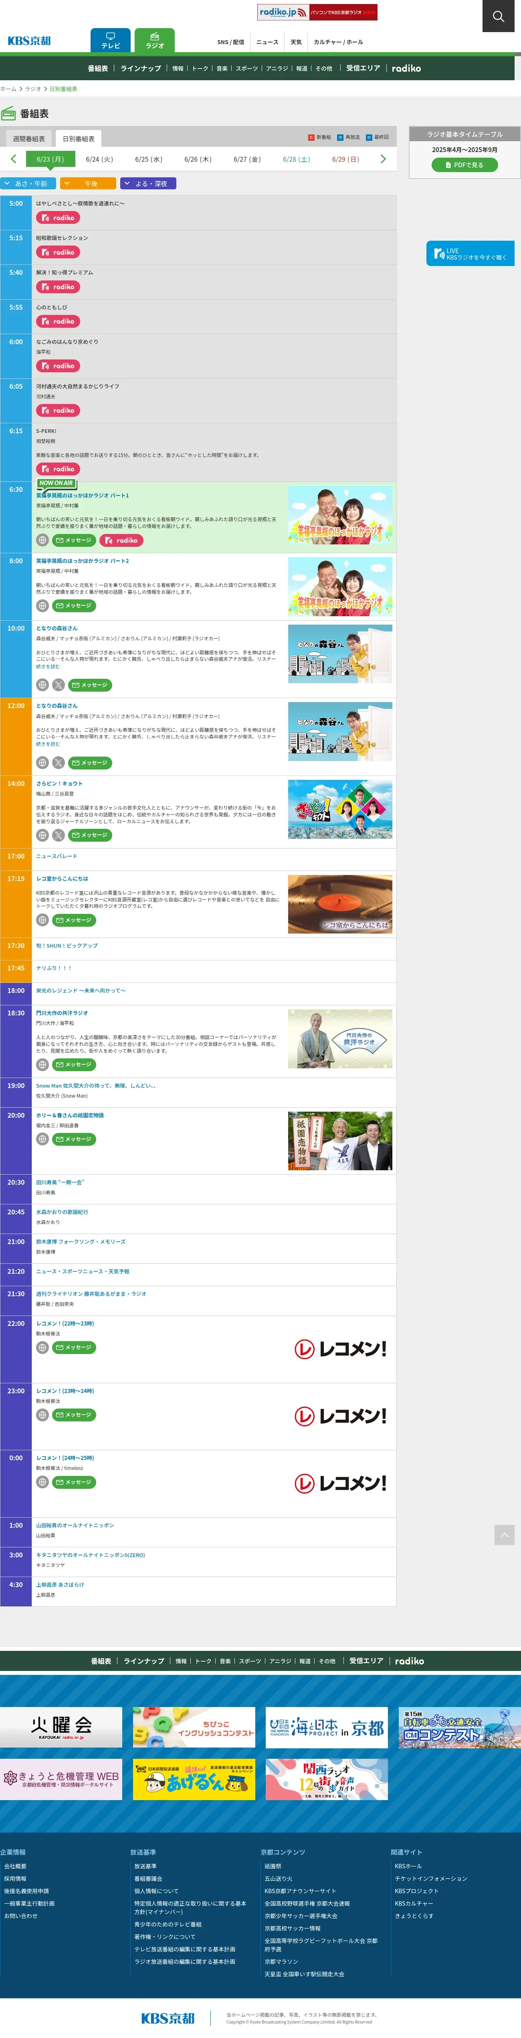Click メッセージ button for 12:00 となりの森谷さん
521x2038 pixels.
click(90, 763)
